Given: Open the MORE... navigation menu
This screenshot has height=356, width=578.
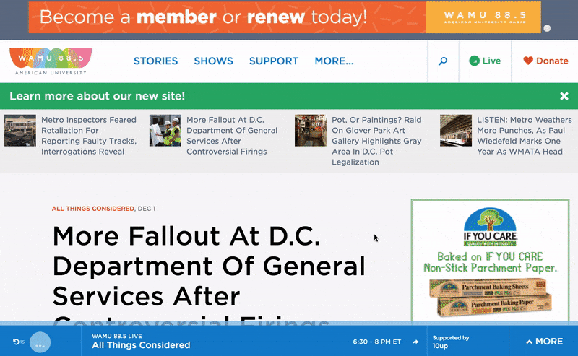Looking at the screenshot, I should (x=334, y=61).
